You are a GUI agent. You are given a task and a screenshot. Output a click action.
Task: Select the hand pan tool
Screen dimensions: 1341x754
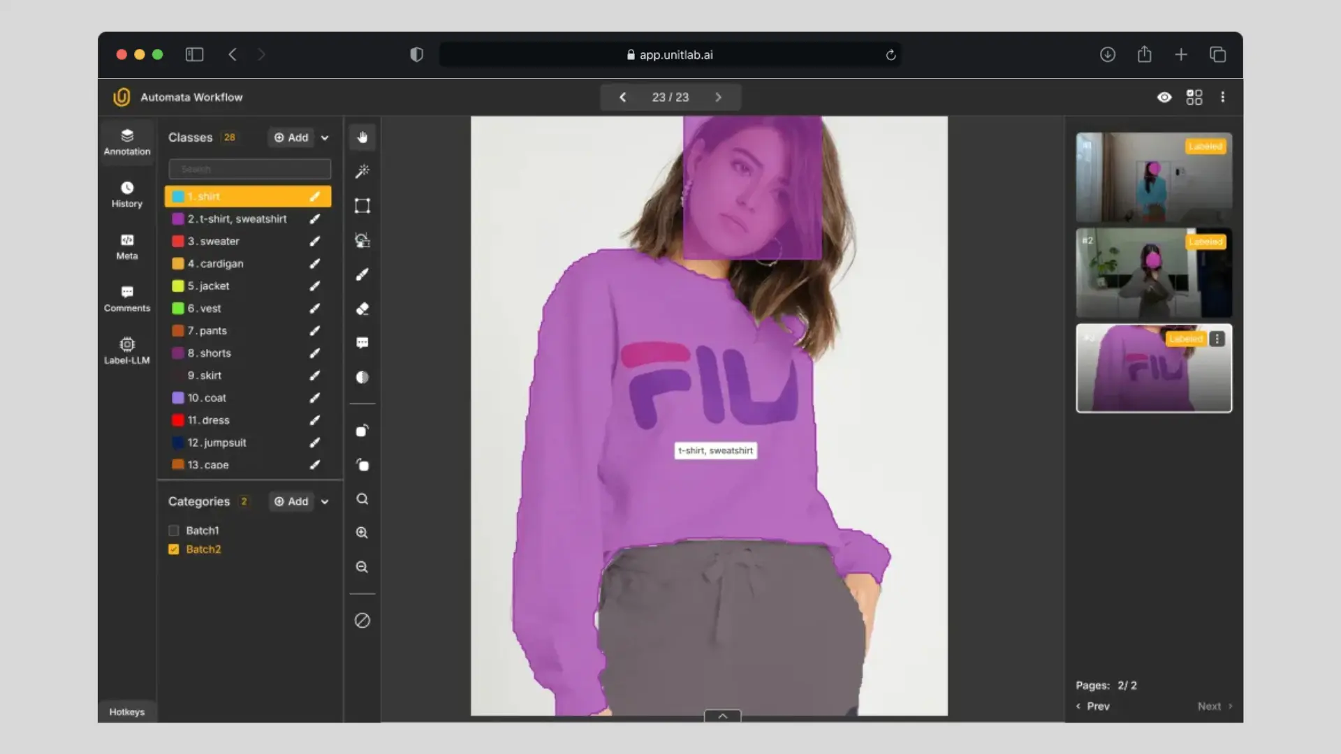[x=362, y=138]
